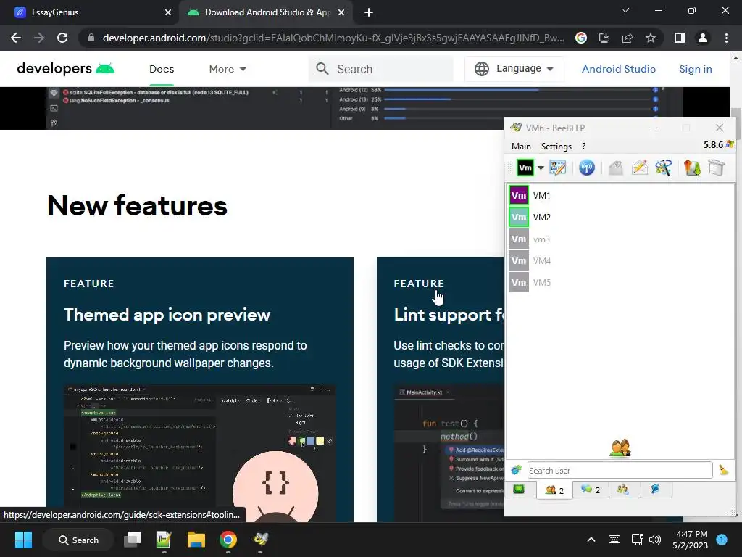Open the Main menu in BeeBEEP

click(x=521, y=147)
